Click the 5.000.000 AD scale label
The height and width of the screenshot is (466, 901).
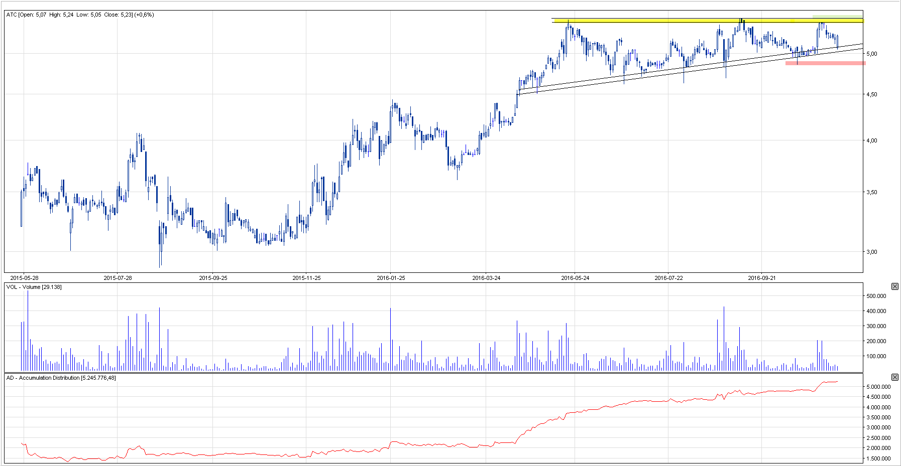pyautogui.click(x=878, y=387)
